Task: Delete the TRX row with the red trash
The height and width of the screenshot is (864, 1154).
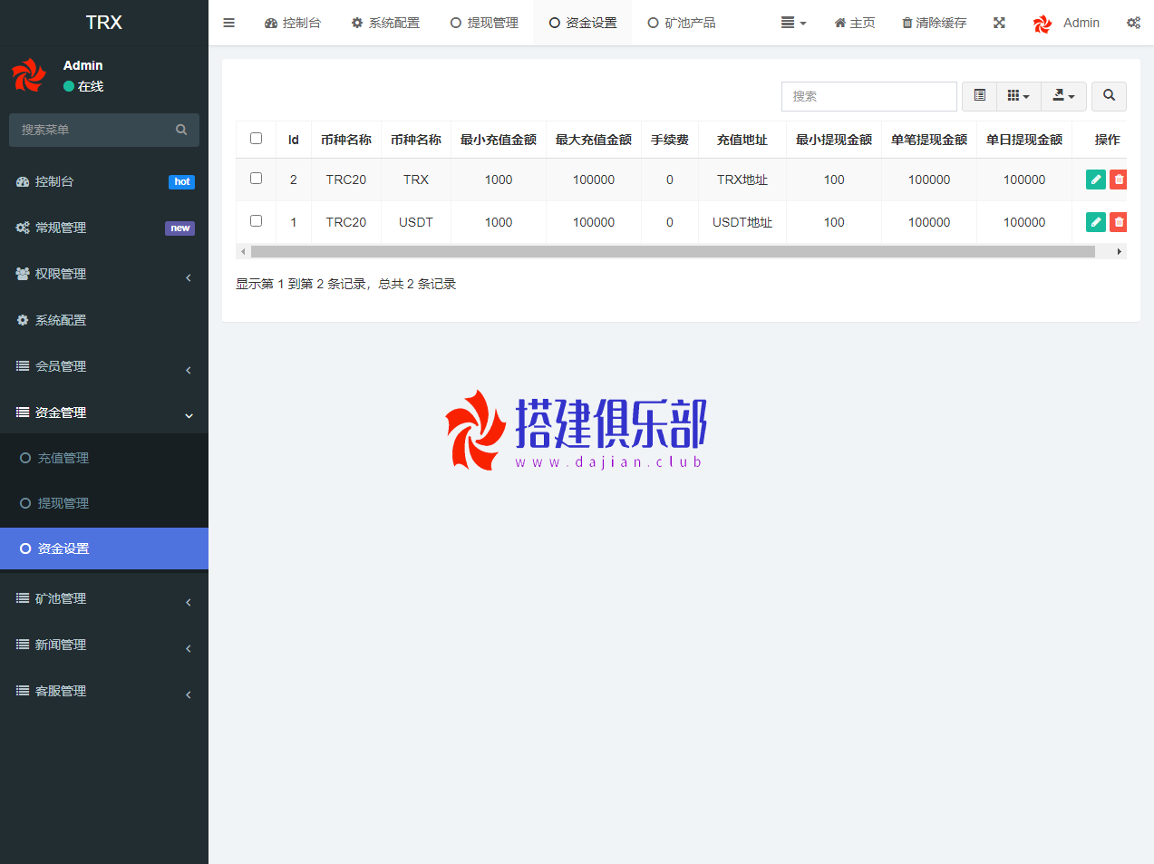Action: point(1119,180)
